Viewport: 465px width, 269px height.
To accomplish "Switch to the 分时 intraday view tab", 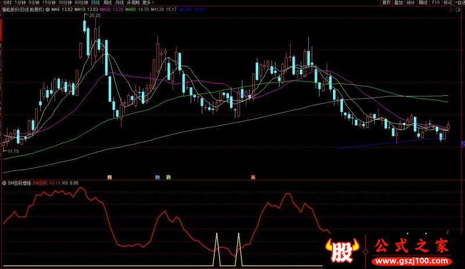I will pyautogui.click(x=7, y=3).
